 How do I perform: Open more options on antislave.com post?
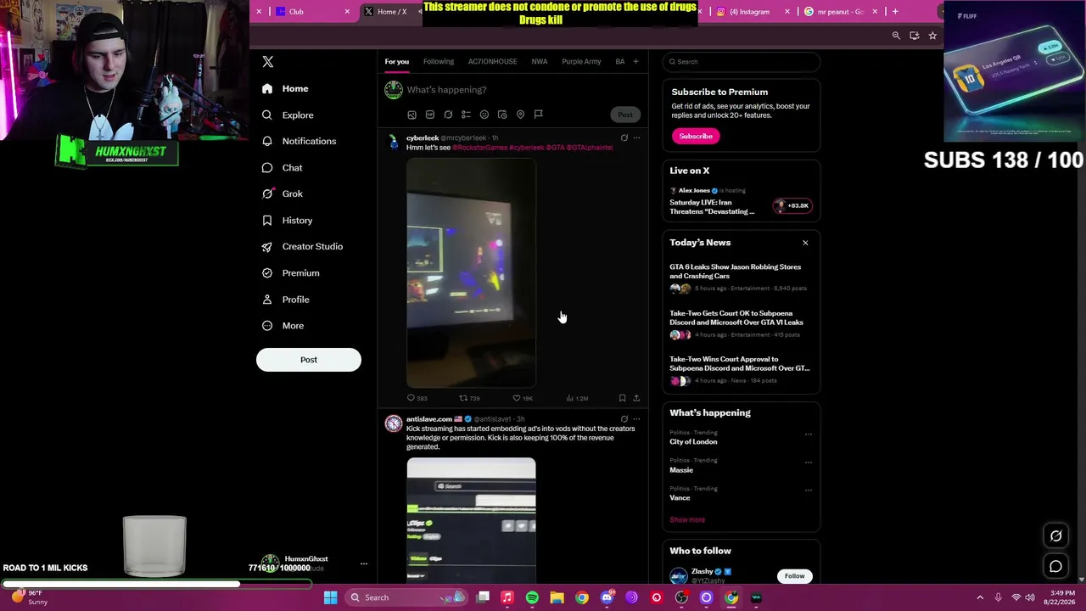coord(636,418)
